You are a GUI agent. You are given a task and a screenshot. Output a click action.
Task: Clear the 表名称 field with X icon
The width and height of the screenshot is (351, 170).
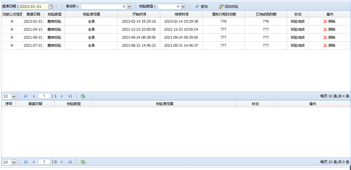click(x=124, y=7)
